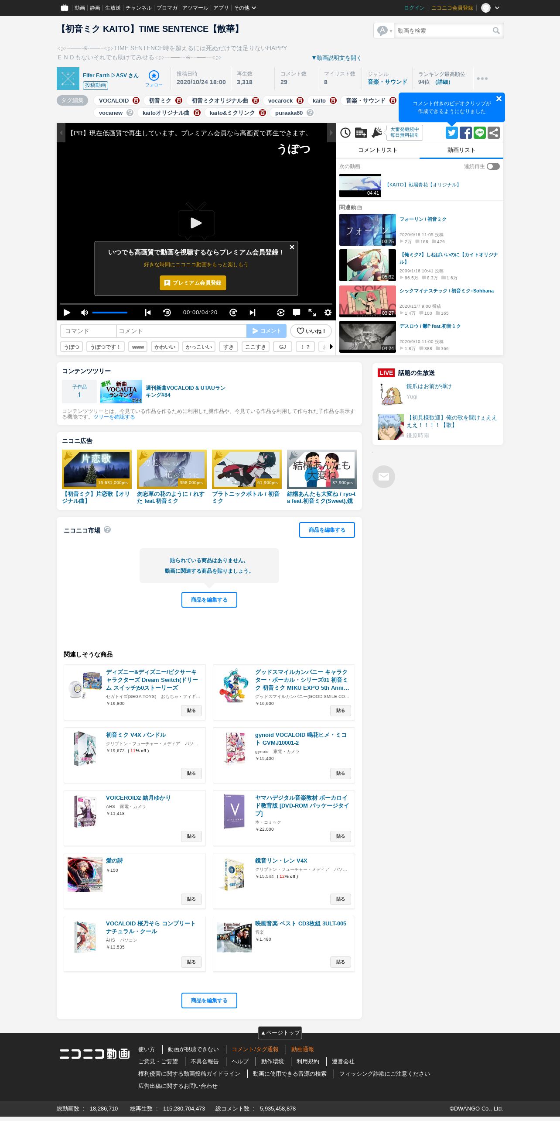The image size is (560, 1121).
Task: Expand more quick comment presets arrow
Action: (331, 347)
